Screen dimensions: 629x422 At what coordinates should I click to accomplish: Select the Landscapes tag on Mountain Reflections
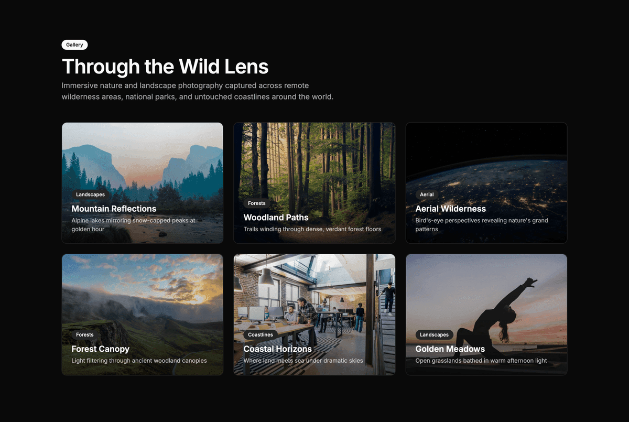coord(90,194)
